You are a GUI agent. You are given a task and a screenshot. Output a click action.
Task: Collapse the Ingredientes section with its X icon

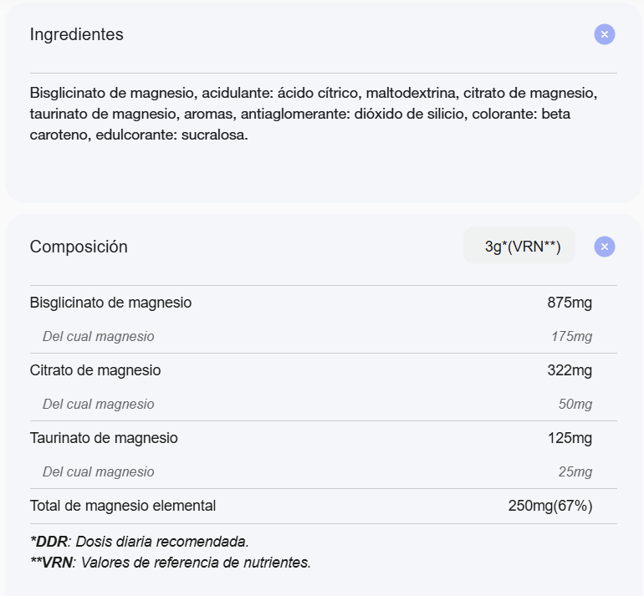604,34
